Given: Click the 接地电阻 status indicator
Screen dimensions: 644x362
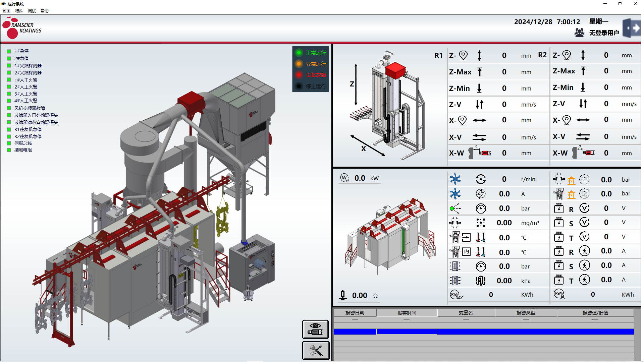Looking at the screenshot, I should coord(9,150).
